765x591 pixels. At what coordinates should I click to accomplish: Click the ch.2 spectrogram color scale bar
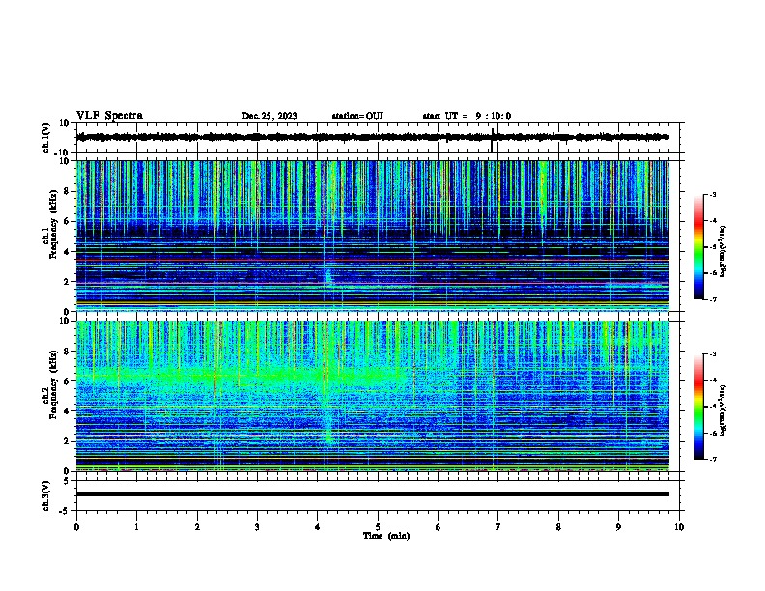point(699,407)
